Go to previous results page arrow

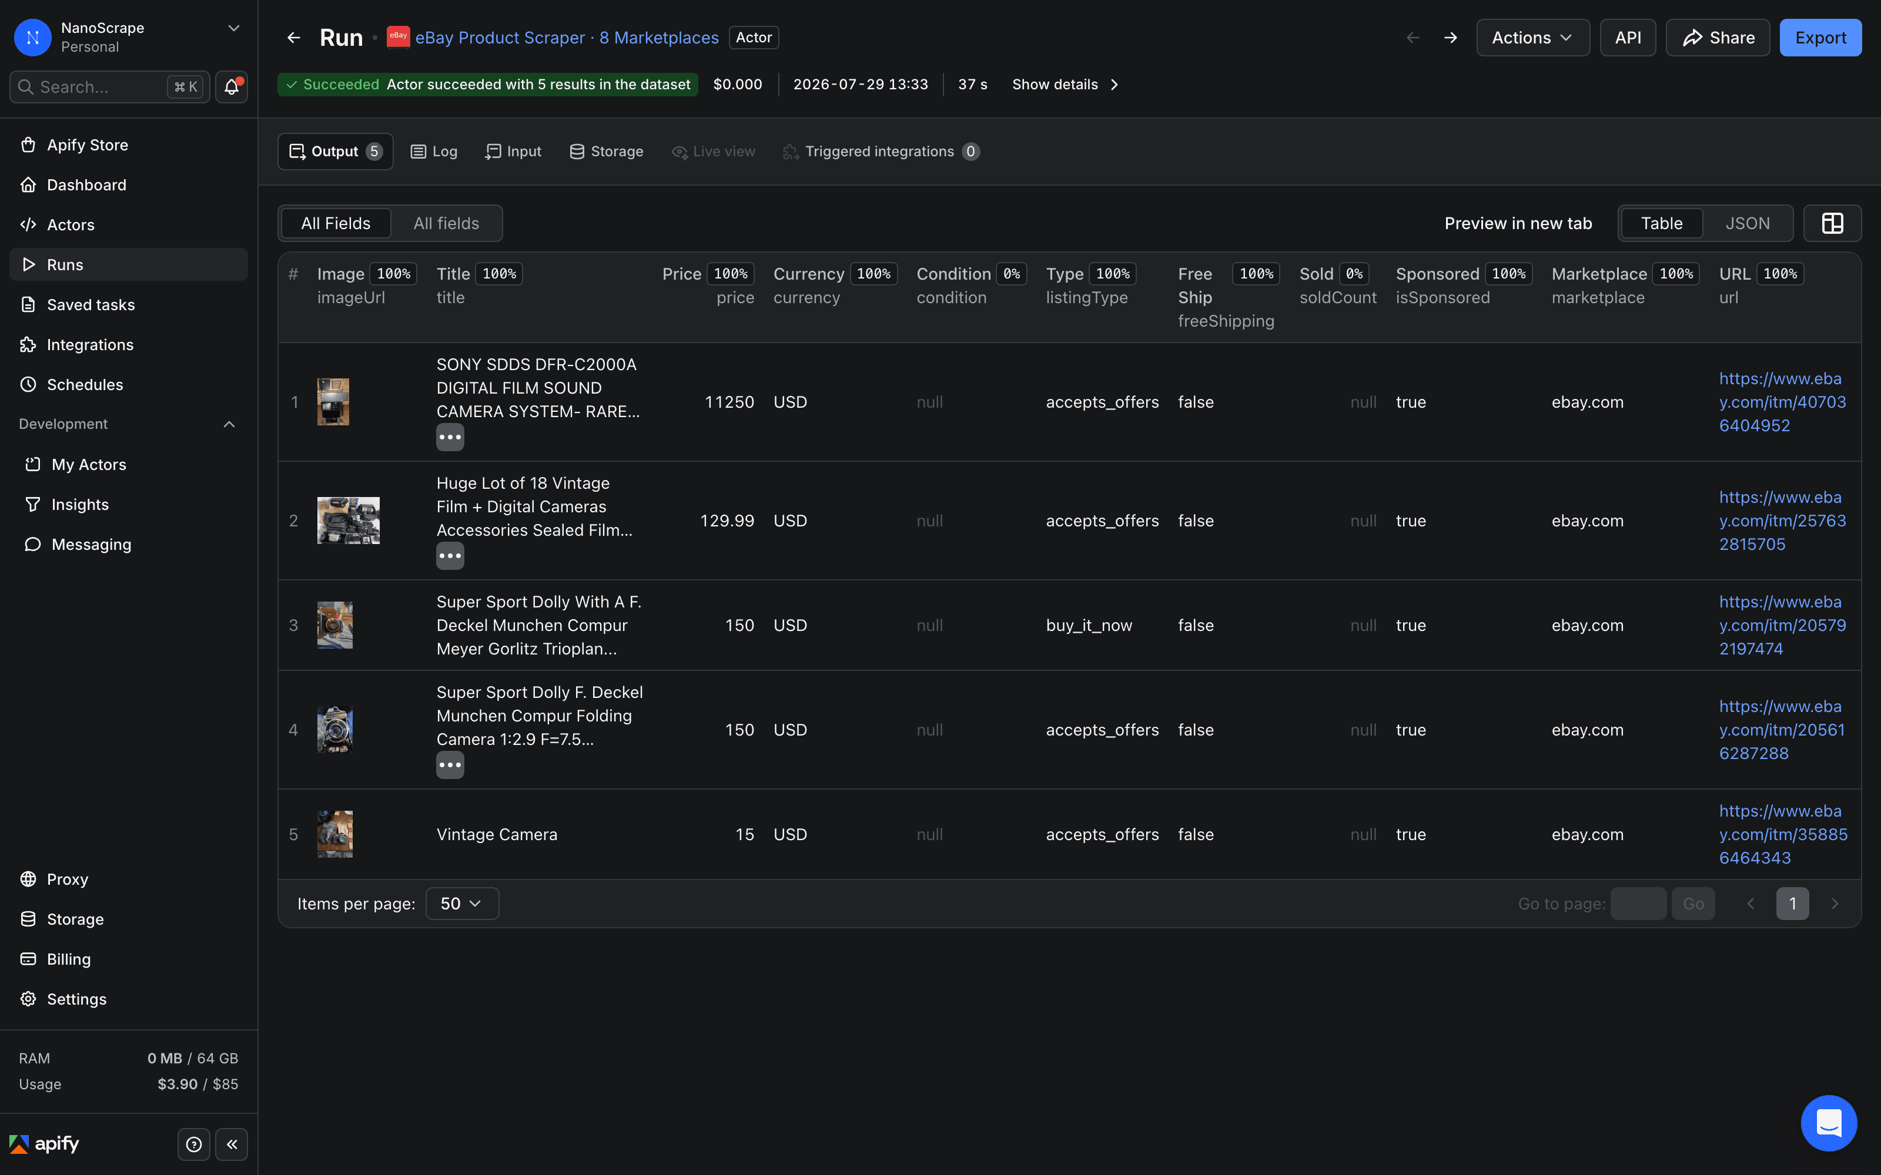(x=1751, y=904)
